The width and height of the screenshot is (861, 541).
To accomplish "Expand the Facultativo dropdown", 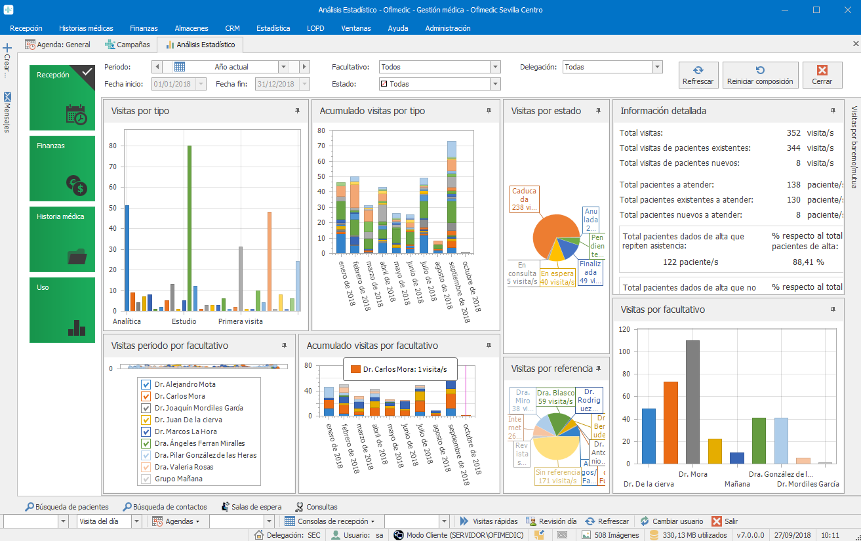I will (495, 67).
